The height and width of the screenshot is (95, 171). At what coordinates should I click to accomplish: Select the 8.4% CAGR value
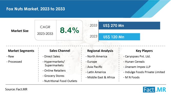click(x=70, y=30)
